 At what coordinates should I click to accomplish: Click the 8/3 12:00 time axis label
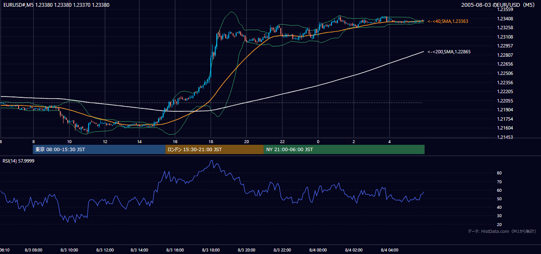click(x=104, y=250)
